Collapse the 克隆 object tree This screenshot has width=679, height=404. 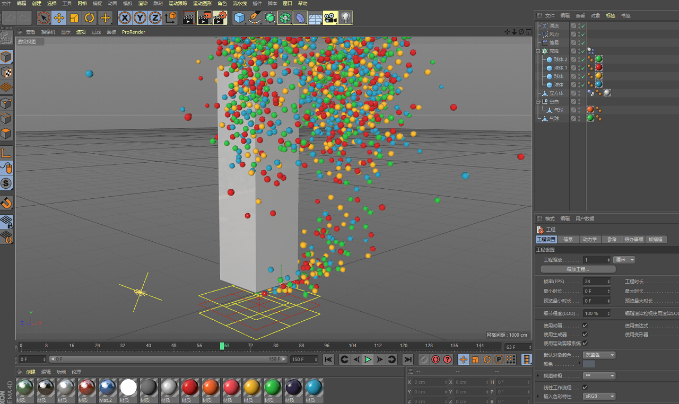click(538, 51)
